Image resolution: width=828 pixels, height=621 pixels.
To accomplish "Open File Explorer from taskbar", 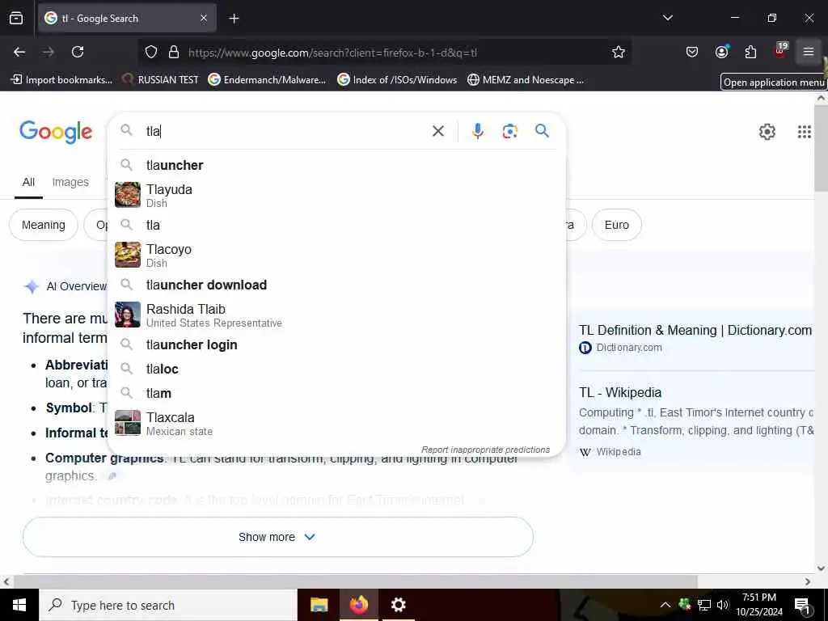I will (x=319, y=605).
